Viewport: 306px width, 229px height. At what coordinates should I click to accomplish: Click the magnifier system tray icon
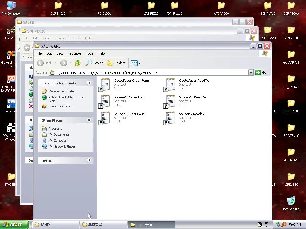tap(284, 225)
